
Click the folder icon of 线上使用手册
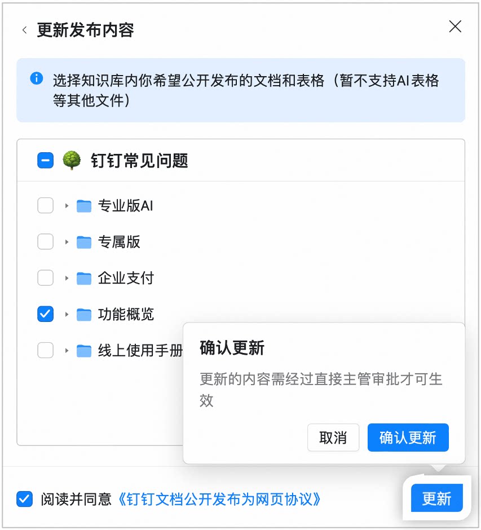84,351
